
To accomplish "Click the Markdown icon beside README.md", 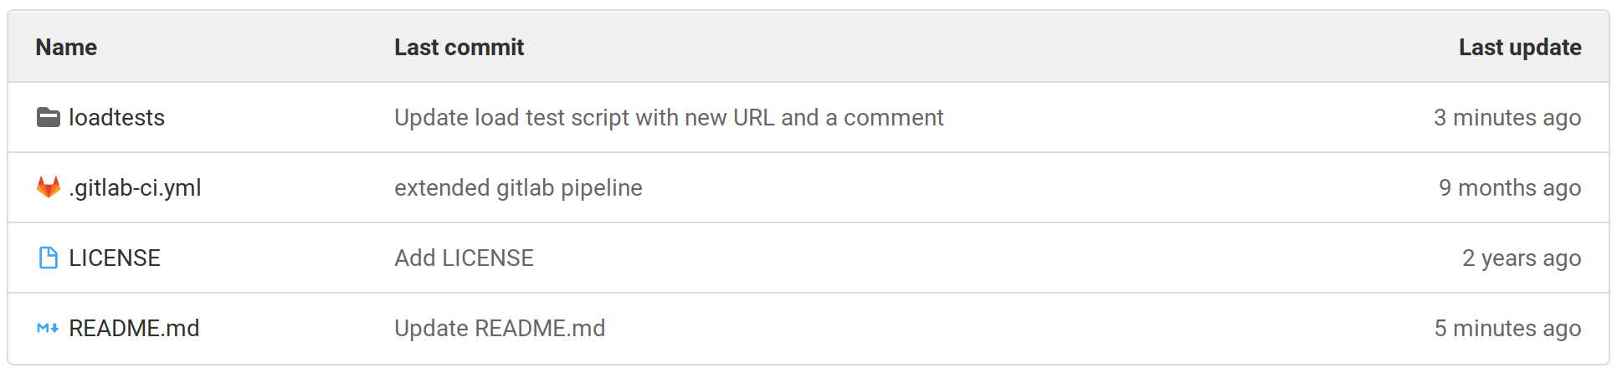I will tap(48, 328).
